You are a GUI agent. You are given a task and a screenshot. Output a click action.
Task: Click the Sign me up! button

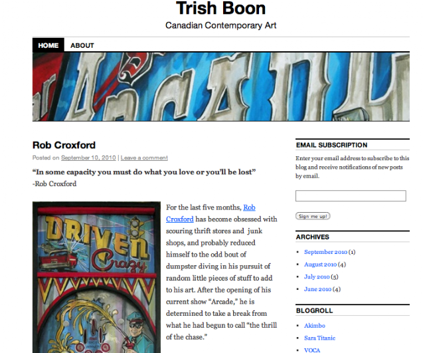click(313, 216)
